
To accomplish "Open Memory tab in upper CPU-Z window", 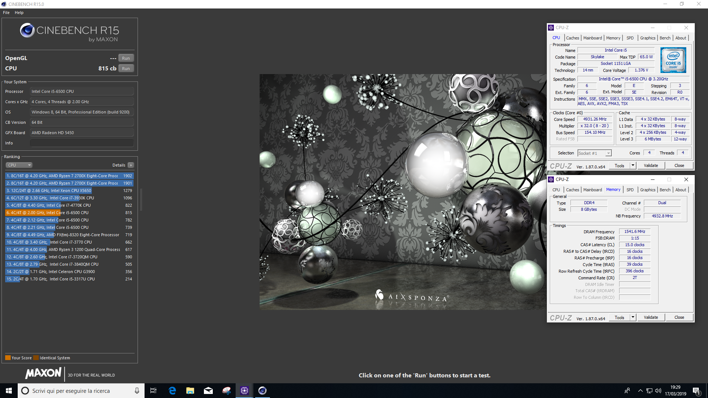I will point(613,38).
